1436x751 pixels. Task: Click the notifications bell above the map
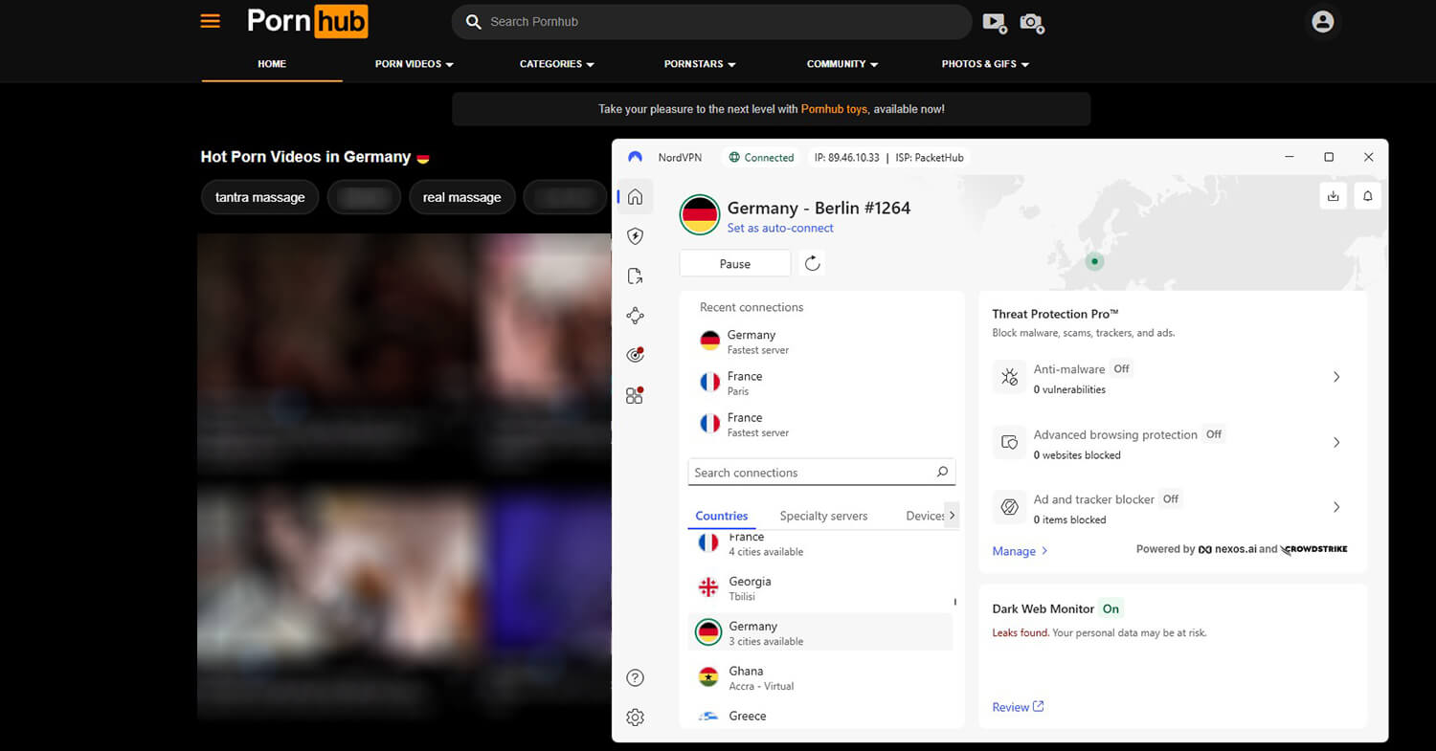(1367, 195)
